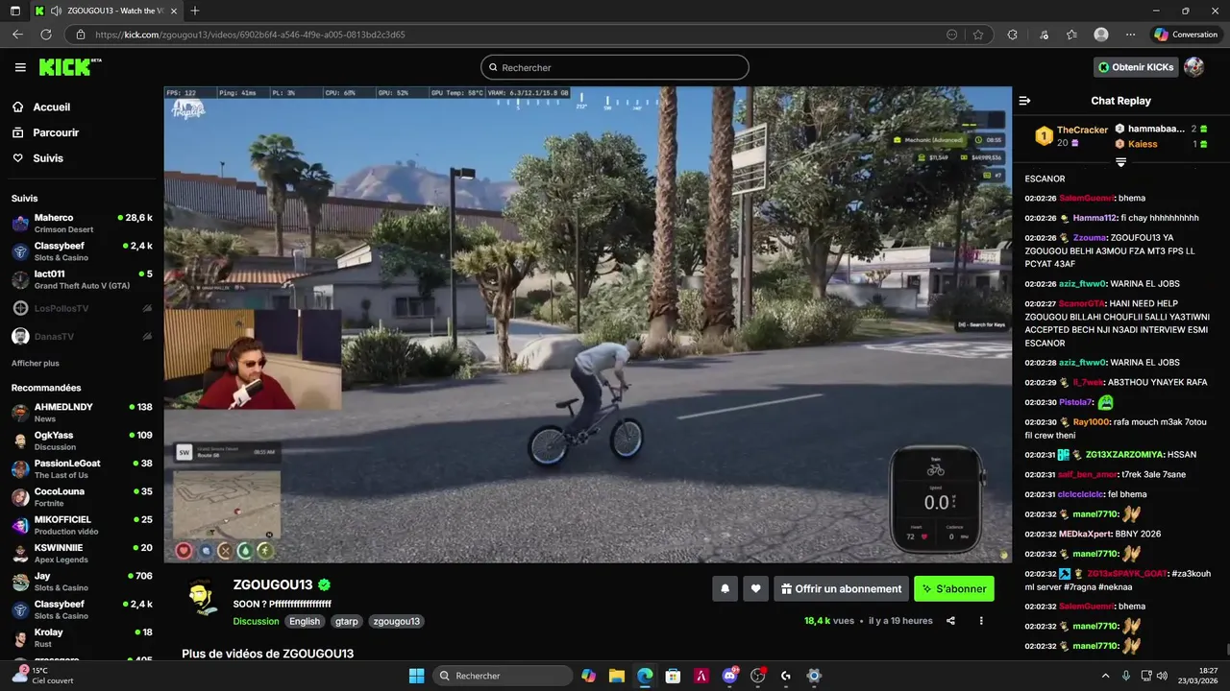This screenshot has width=1230, height=691.
Task: Go back in browser
Action: point(17,35)
